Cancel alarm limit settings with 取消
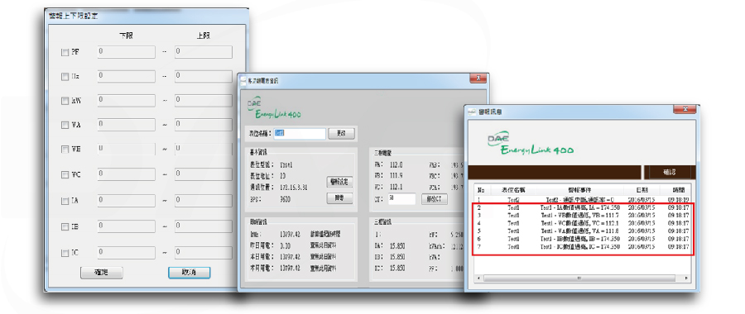This screenshot has height=314, width=745. point(189,273)
